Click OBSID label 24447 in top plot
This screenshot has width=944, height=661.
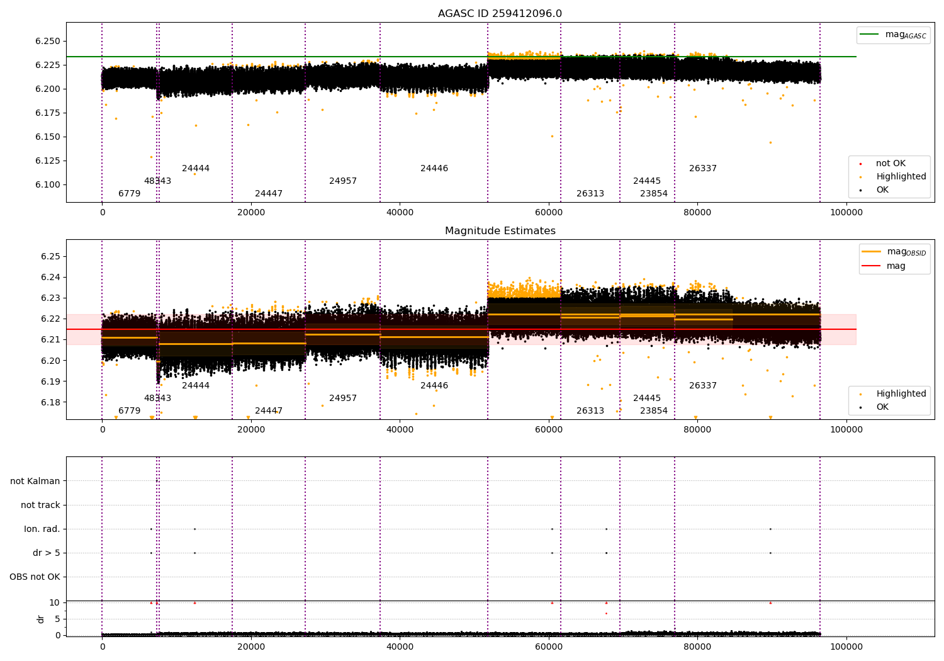(x=269, y=194)
